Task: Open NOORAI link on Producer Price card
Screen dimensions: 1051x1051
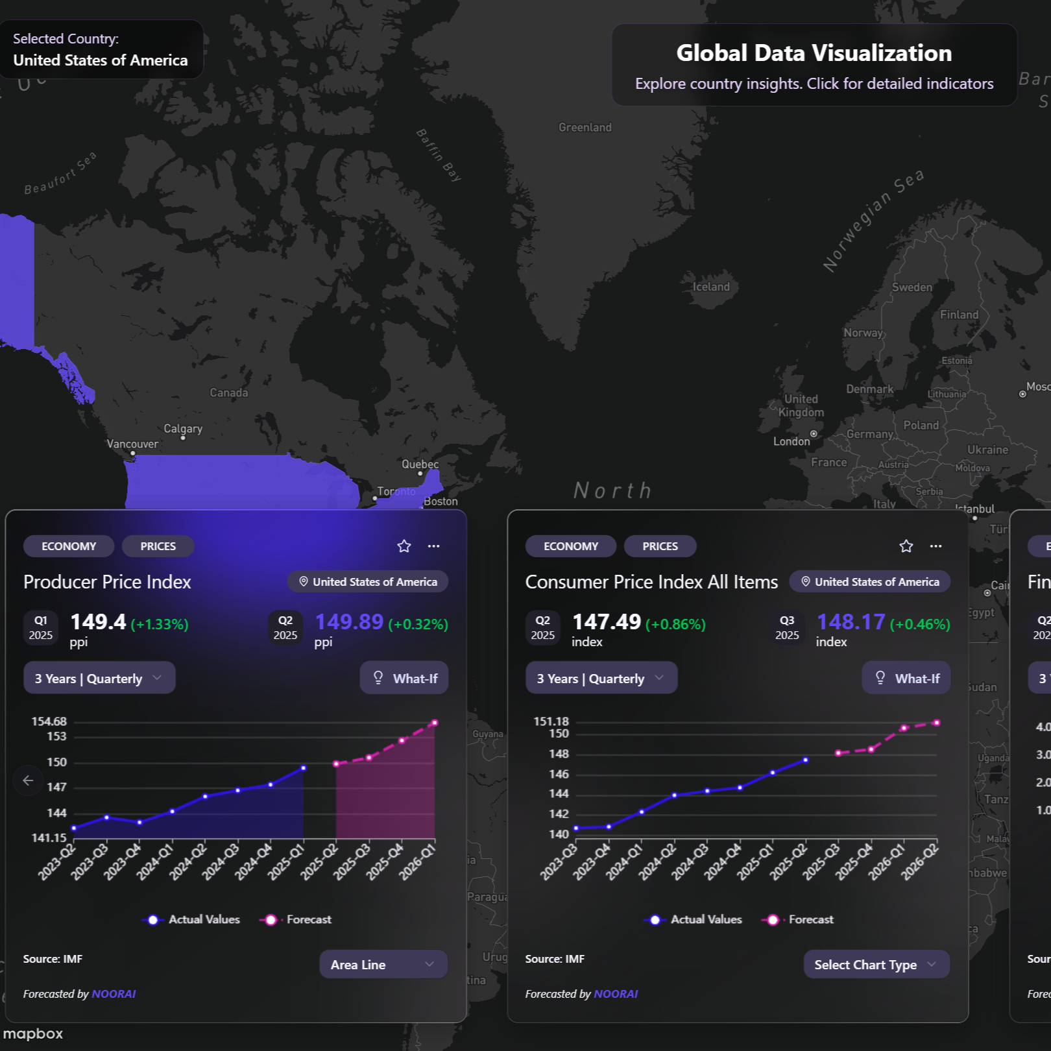Action: pos(114,994)
